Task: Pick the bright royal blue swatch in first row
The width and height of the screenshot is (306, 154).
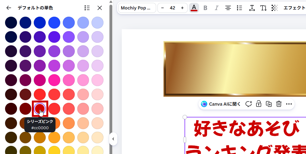Action: (54, 23)
